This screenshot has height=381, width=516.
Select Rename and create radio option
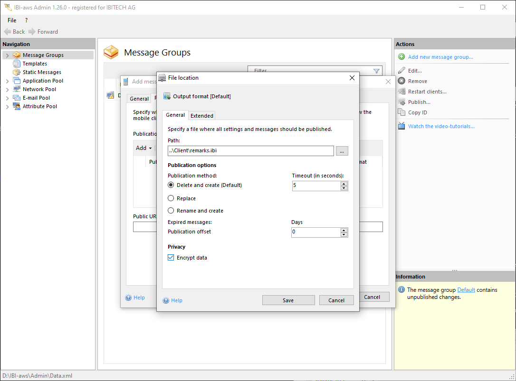coord(171,211)
